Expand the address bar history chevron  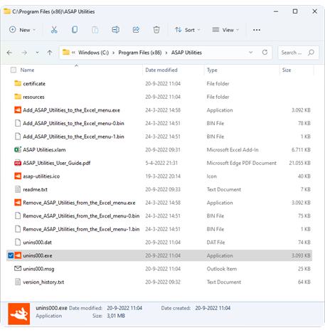(251, 53)
